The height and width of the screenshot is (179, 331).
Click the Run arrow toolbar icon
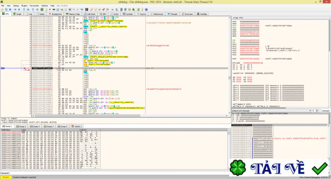click(15, 10)
